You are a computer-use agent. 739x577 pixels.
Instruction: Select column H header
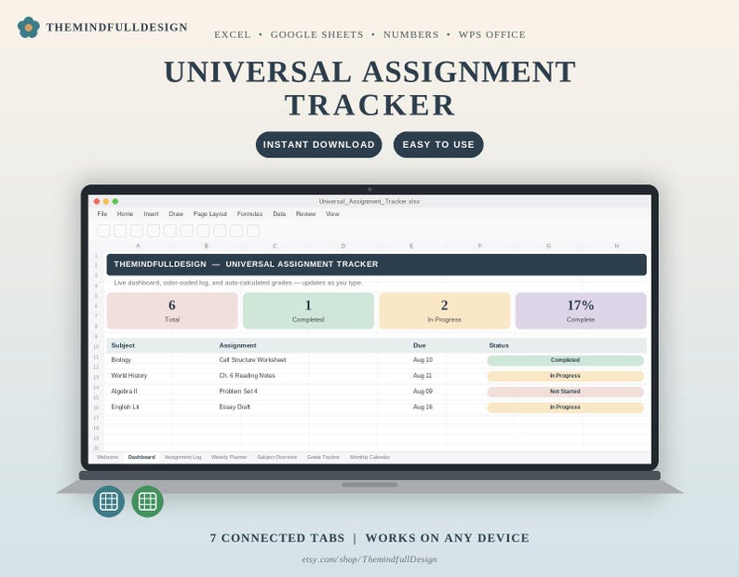pyautogui.click(x=616, y=246)
